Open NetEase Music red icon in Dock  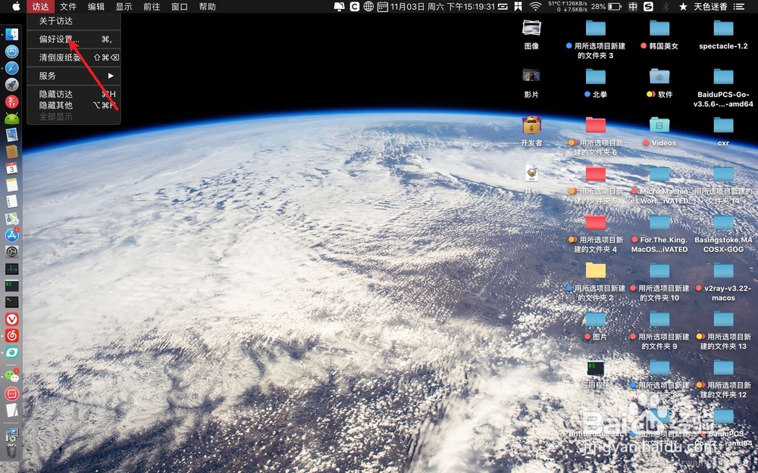coord(11,335)
